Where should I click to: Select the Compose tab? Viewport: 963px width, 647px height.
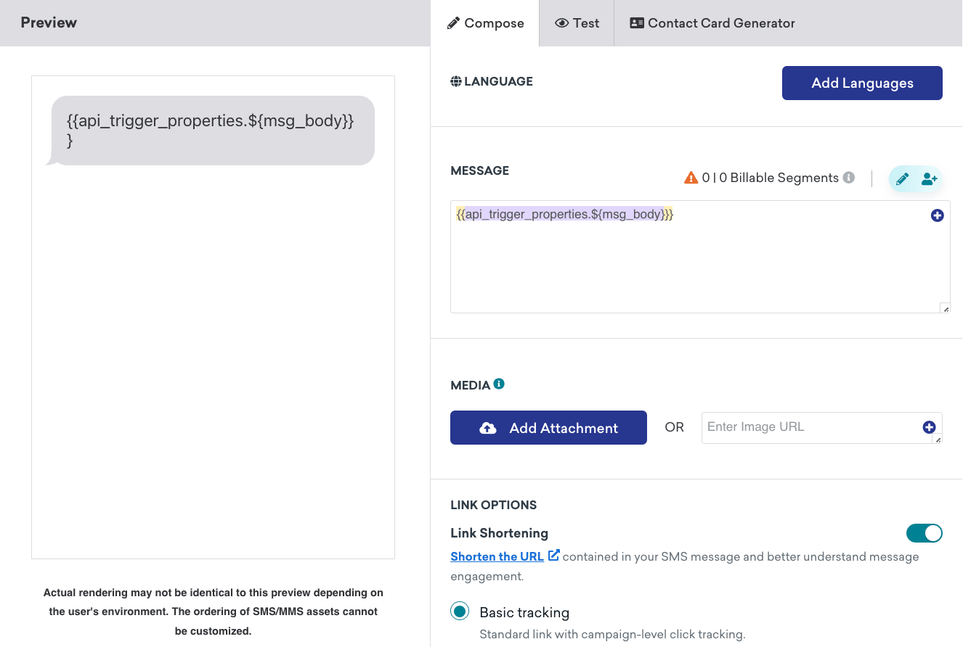485,23
